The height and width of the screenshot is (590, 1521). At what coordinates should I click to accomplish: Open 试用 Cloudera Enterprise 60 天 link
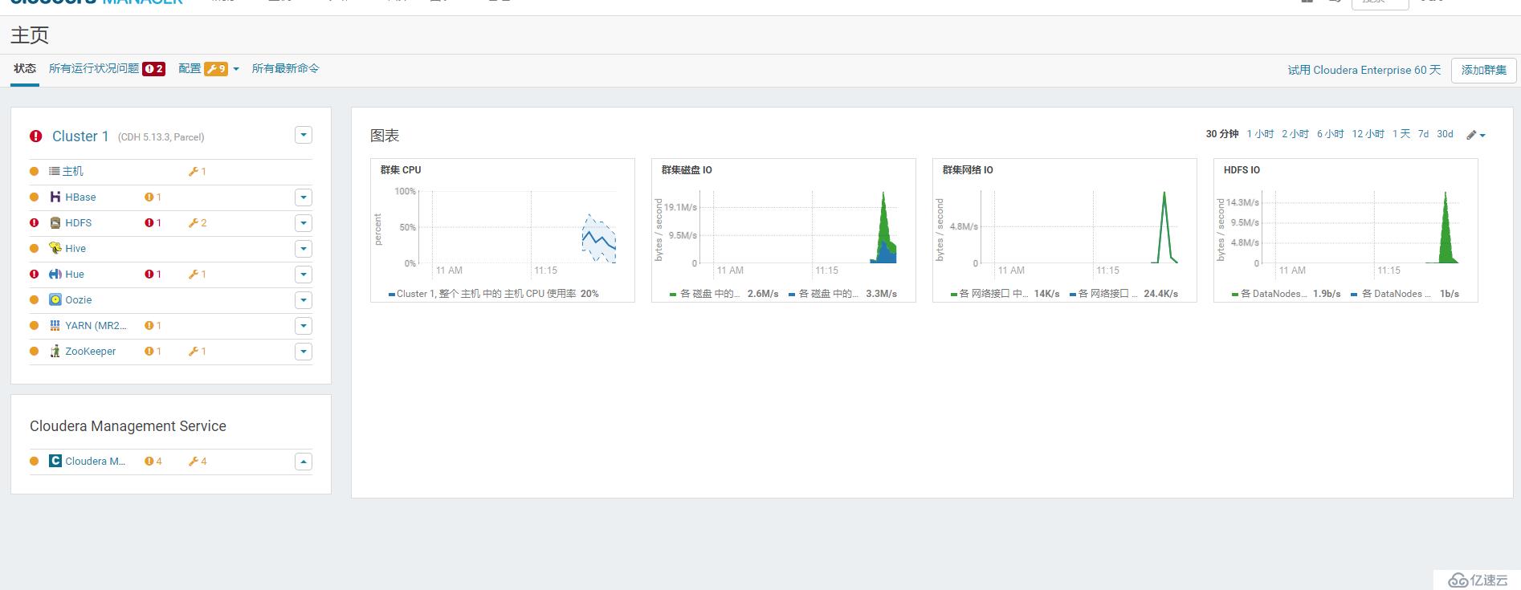tap(1364, 70)
